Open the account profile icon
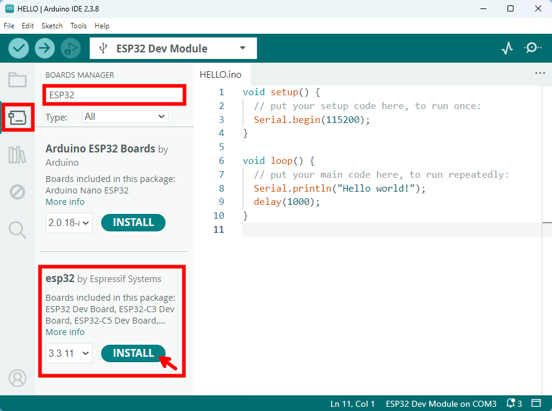 [x=17, y=378]
